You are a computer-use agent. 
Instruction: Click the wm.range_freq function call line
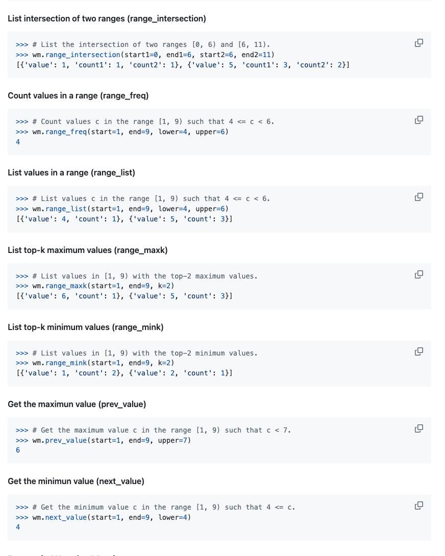coord(122,132)
